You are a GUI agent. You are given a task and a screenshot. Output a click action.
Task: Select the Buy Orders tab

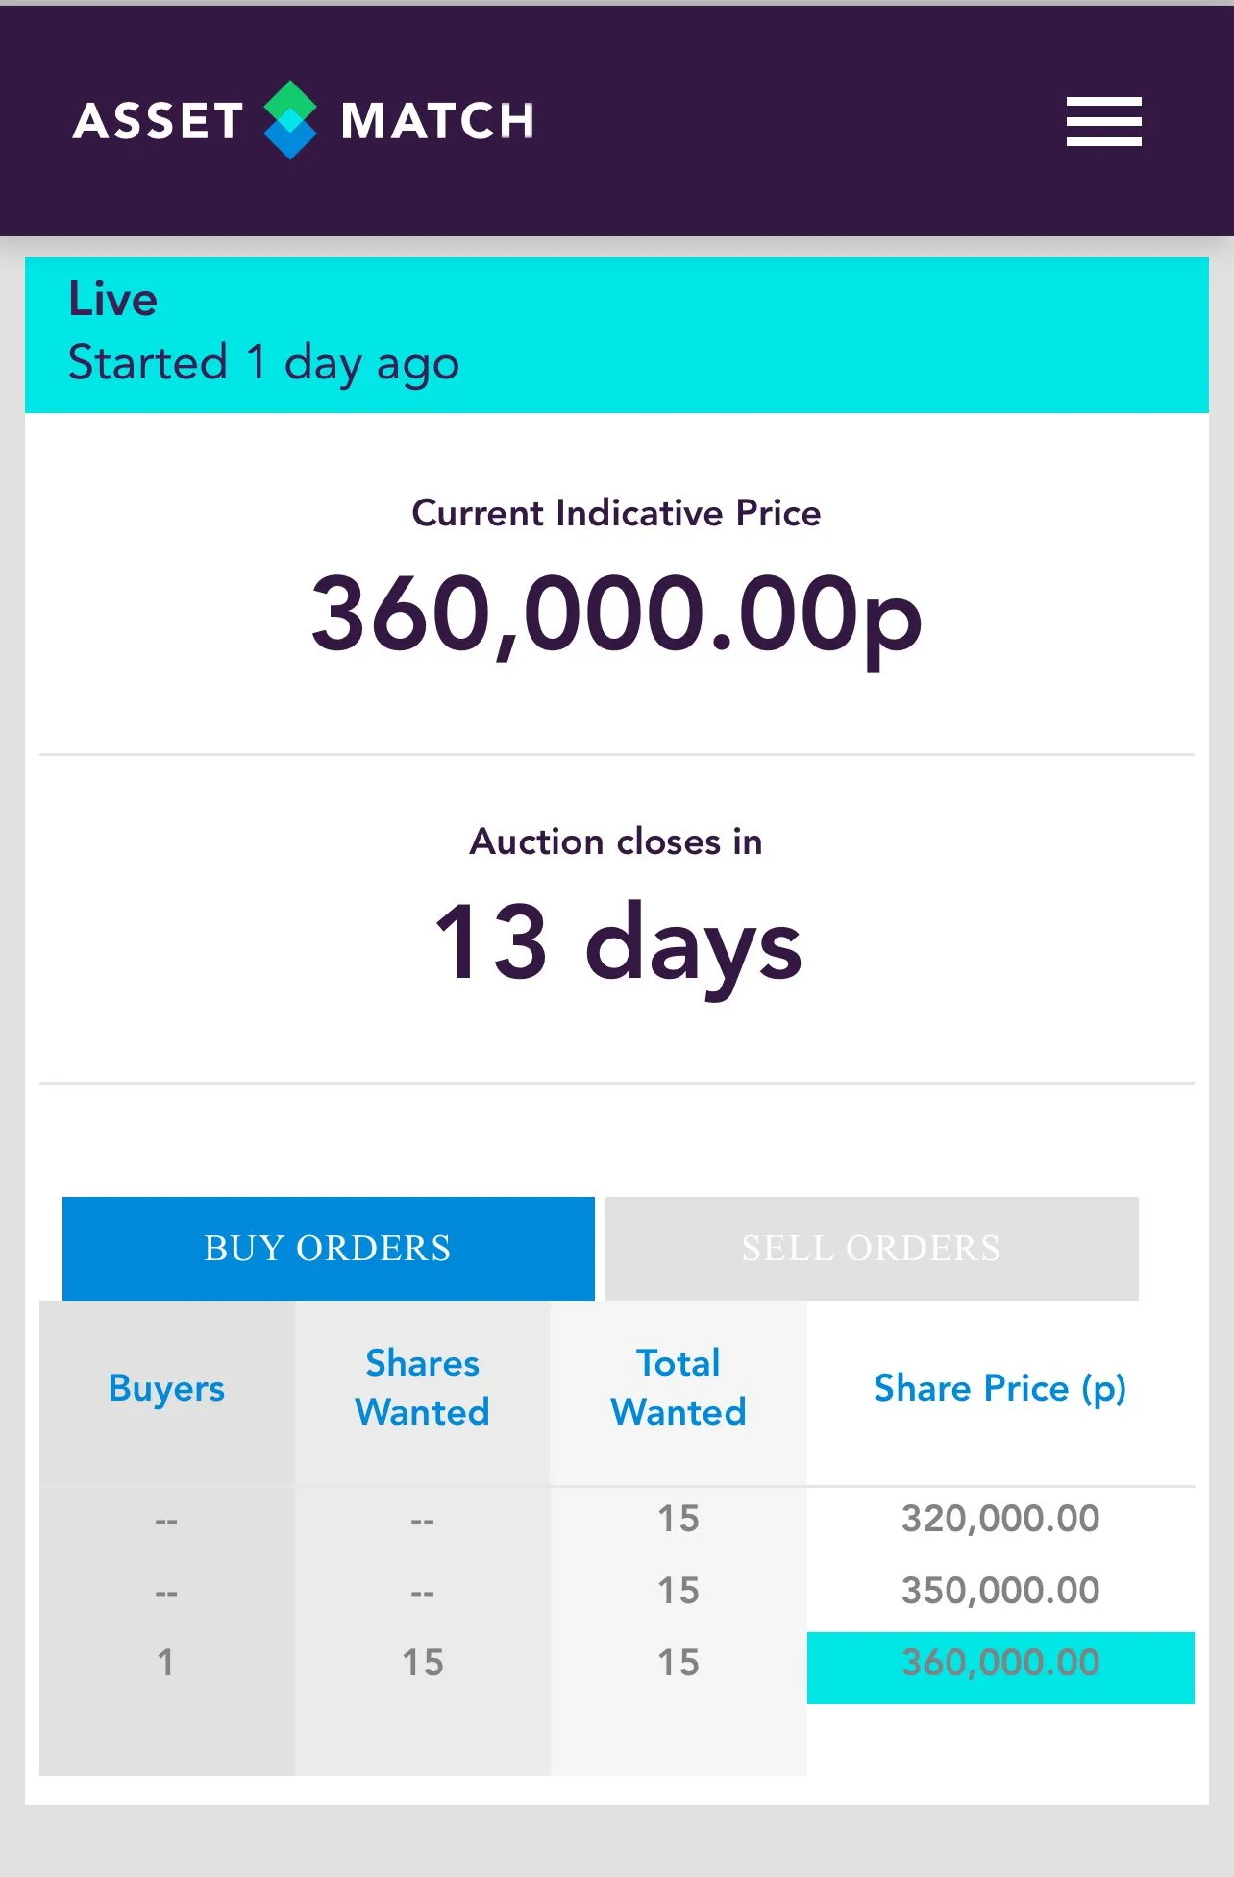(328, 1248)
